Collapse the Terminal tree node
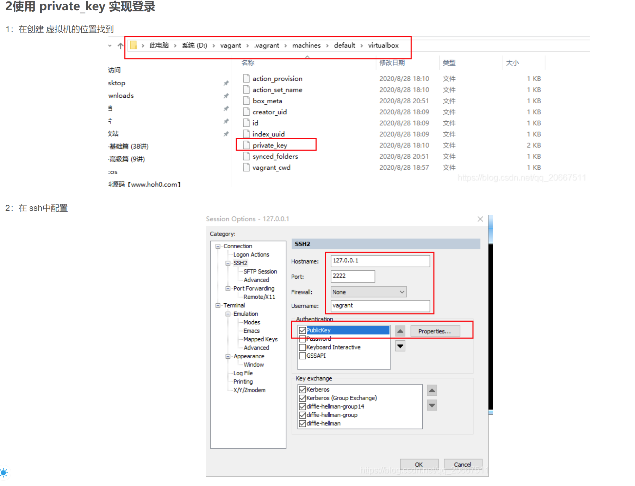The height and width of the screenshot is (486, 635). point(218,305)
